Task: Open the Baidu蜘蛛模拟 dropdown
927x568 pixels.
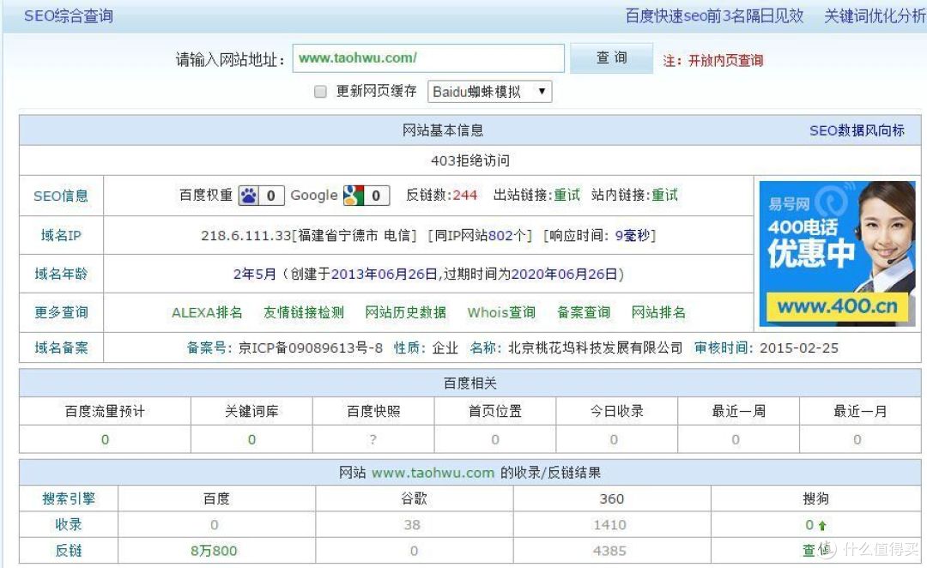Action: point(489,92)
